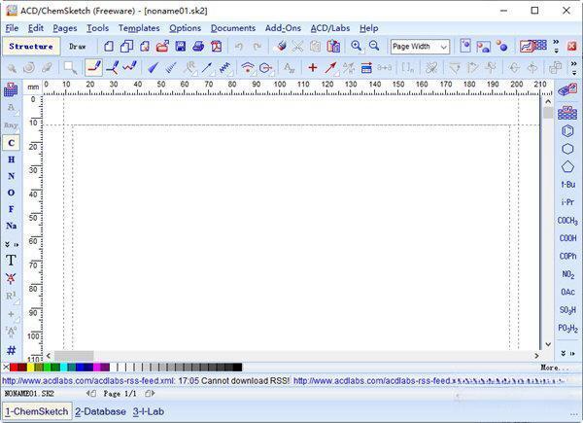Insert the COOH radical group
583x423 pixels.
(567, 238)
